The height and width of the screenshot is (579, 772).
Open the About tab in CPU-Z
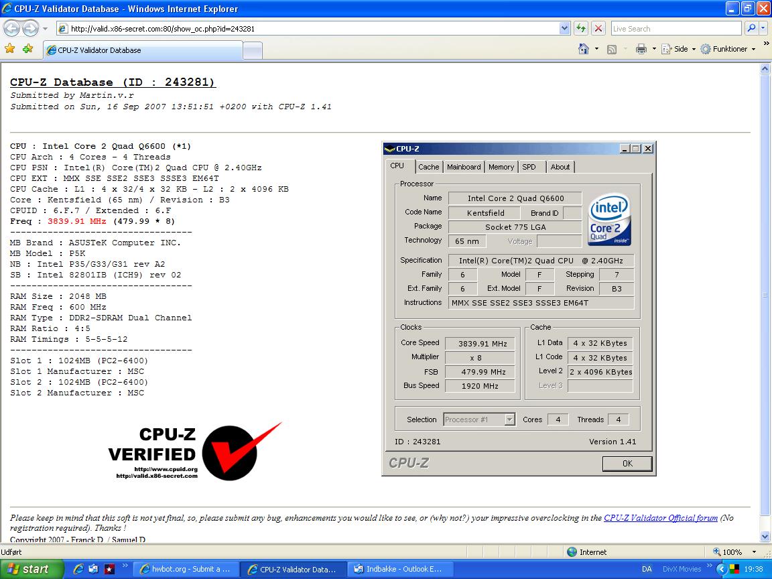[x=560, y=167]
